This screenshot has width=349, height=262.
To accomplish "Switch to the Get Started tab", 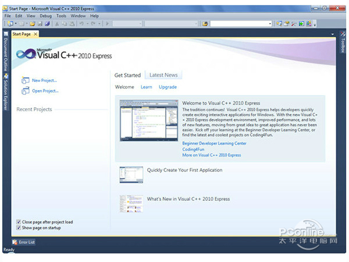I will 127,75.
